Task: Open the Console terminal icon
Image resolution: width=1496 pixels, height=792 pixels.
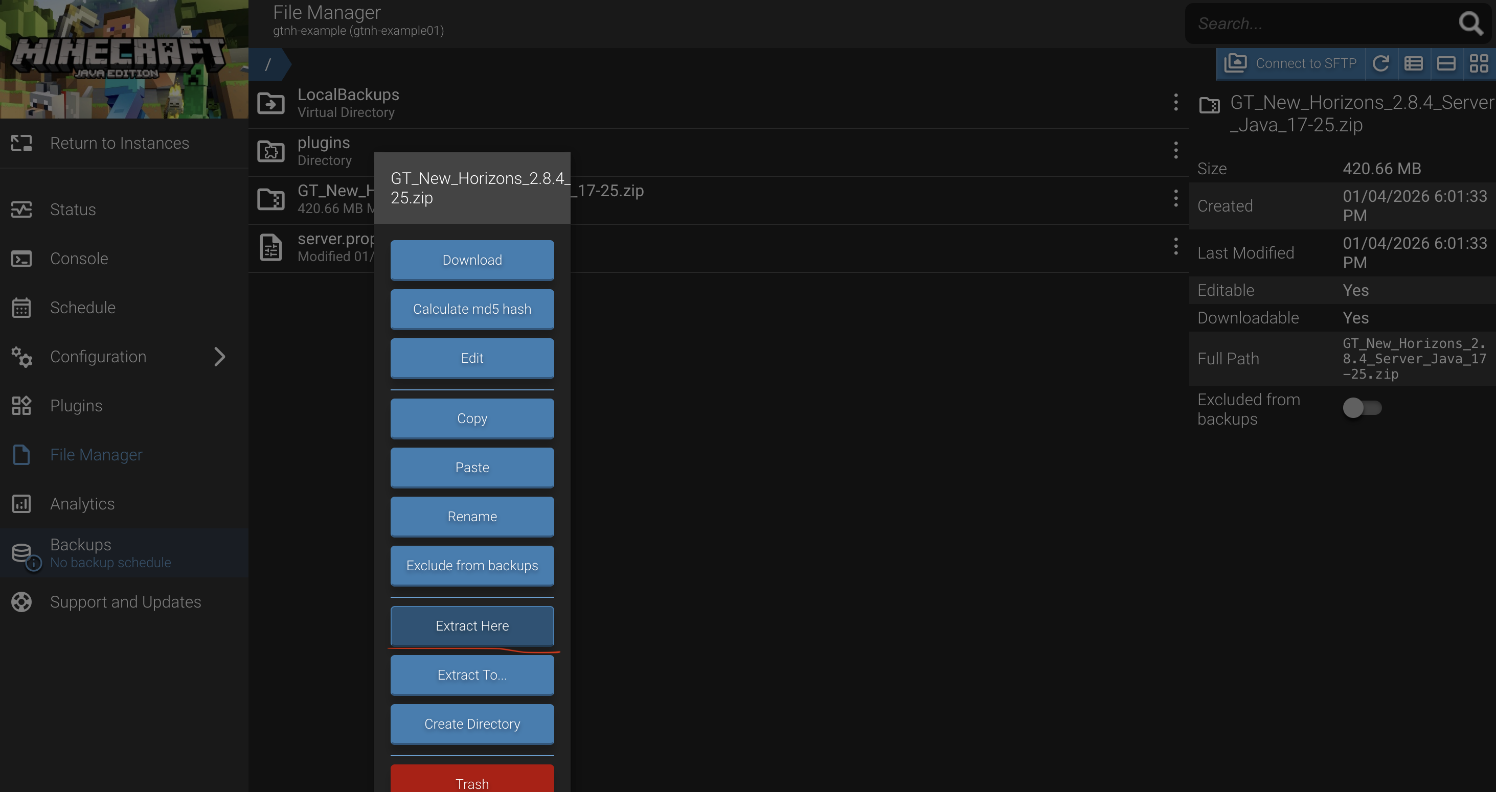Action: click(21, 258)
